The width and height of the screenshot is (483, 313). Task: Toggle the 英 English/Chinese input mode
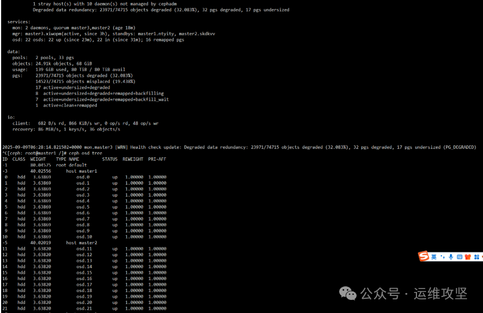coord(434,257)
